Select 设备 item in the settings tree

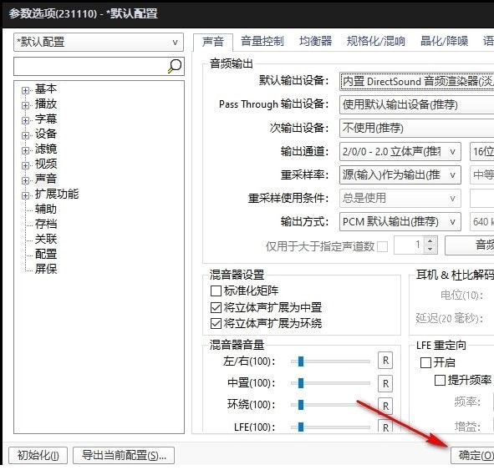point(46,134)
